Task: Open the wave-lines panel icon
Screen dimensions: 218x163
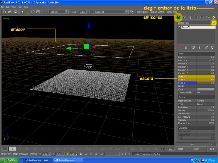Action: [x=184, y=17]
